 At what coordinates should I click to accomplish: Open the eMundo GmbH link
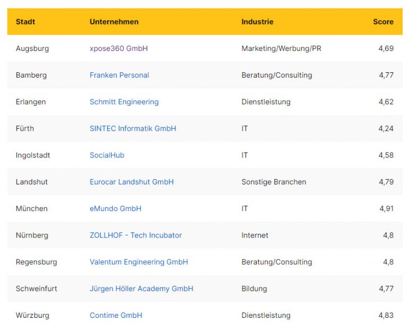(115, 208)
